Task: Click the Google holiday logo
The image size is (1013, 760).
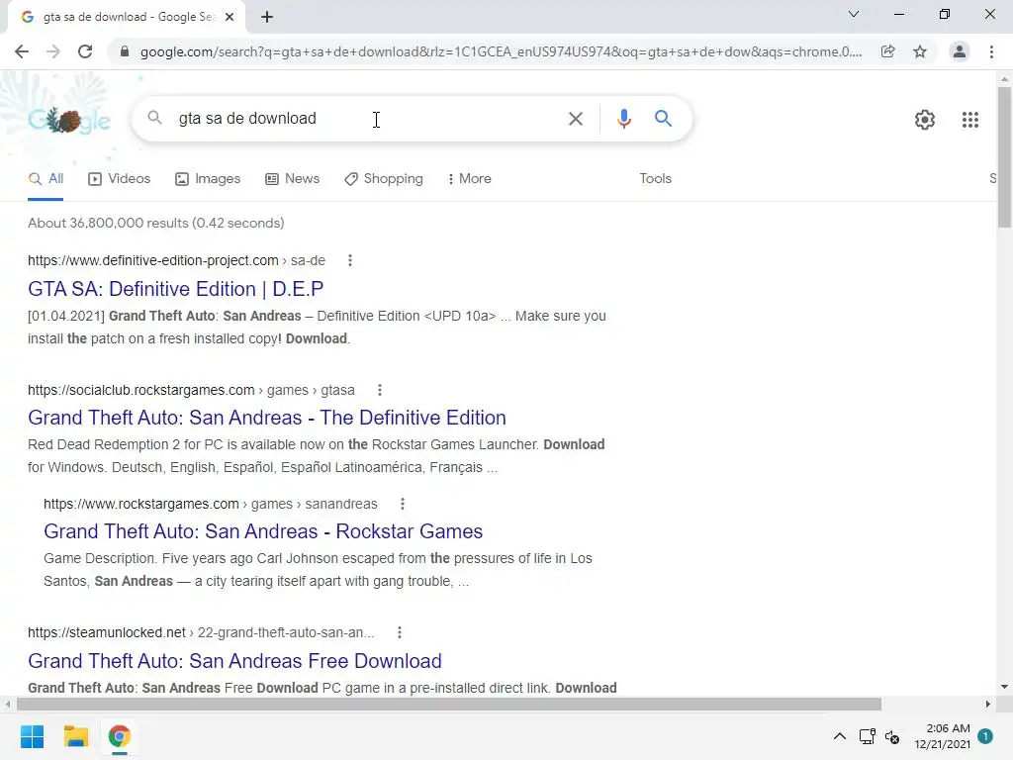Action: coord(68,119)
